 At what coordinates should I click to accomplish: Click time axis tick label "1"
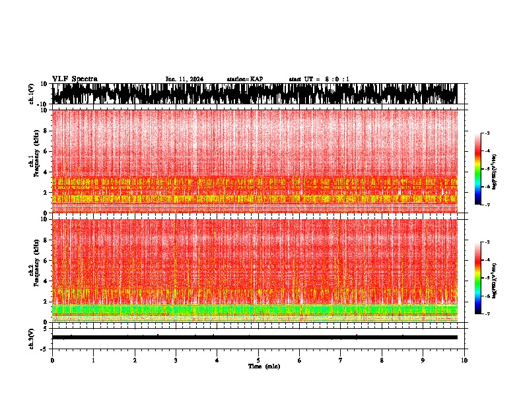click(93, 360)
